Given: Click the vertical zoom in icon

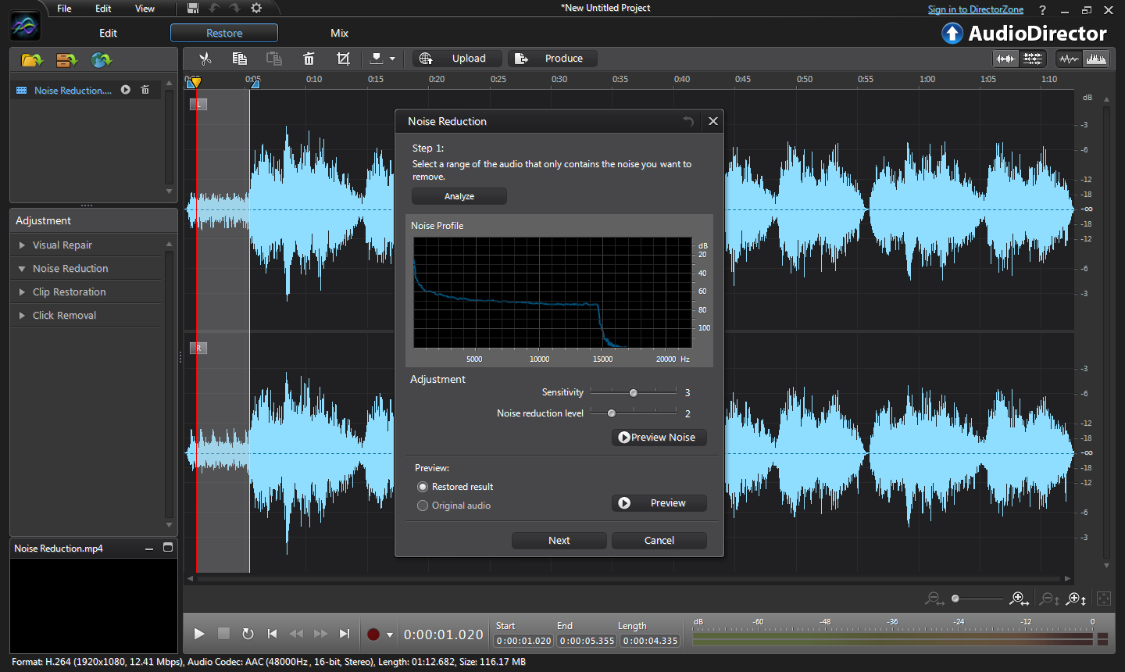Looking at the screenshot, I should pos(1077,599).
